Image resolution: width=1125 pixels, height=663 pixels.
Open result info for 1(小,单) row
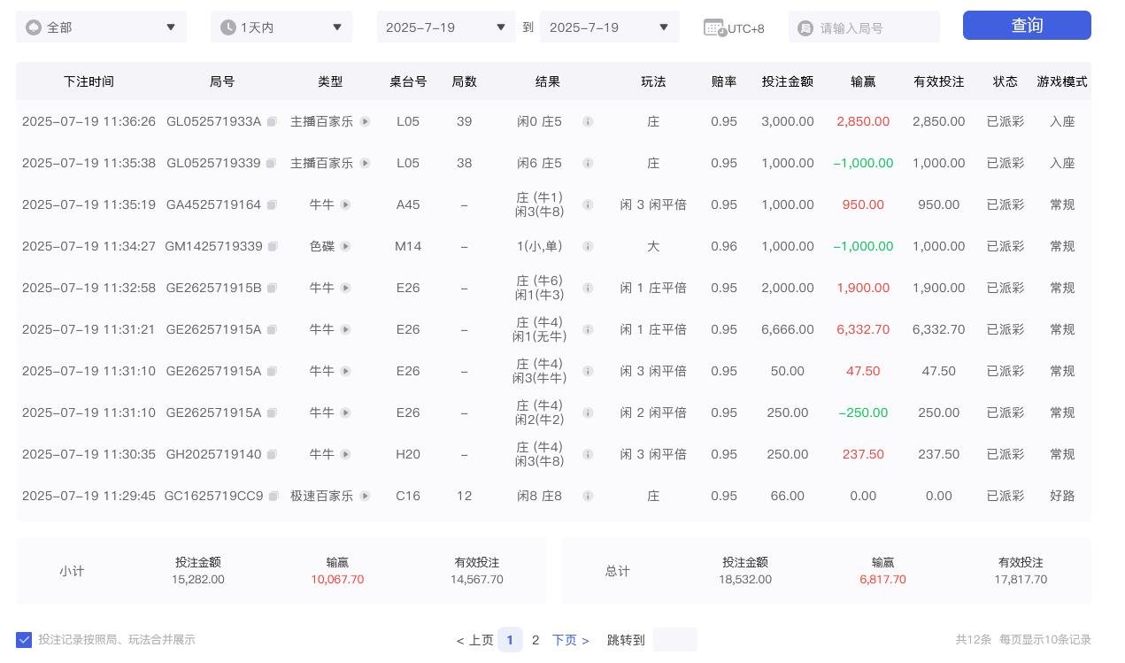[588, 247]
